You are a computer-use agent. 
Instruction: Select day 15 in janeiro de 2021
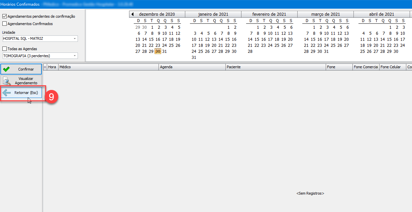(x=227, y=39)
